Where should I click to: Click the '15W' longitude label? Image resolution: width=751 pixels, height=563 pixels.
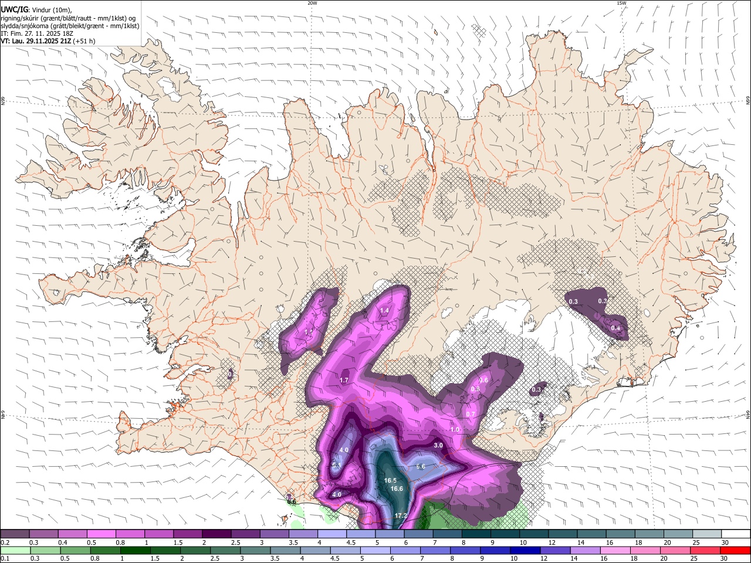pos(621,3)
